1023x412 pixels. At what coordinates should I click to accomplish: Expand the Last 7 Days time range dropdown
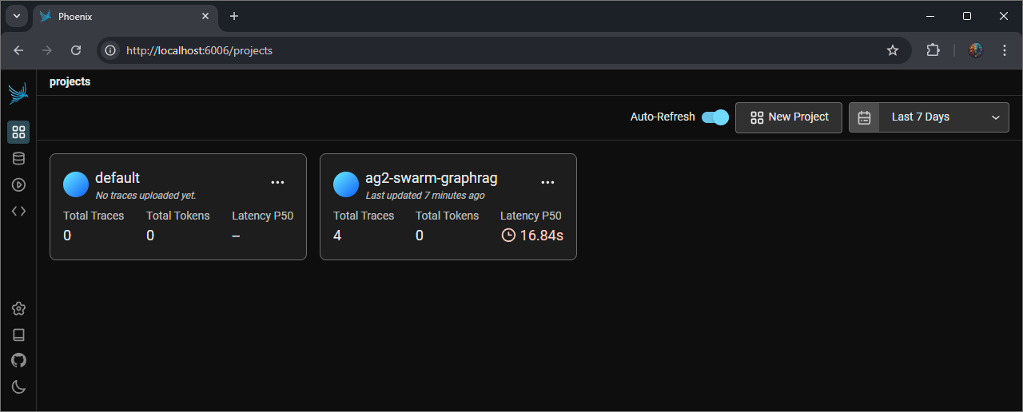929,117
